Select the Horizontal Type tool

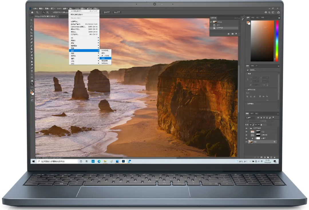(31, 71)
